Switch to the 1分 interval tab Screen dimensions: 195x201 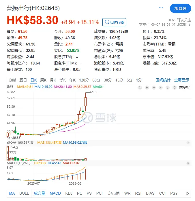click(139, 80)
